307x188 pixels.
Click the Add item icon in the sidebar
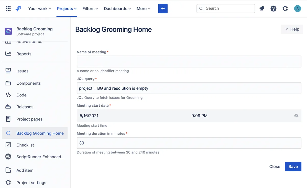pyautogui.click(x=8, y=170)
